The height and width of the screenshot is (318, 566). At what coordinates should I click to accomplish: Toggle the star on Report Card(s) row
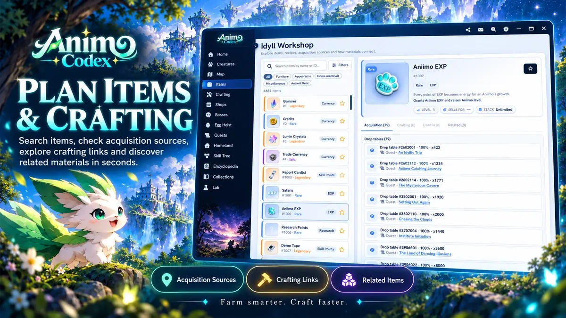point(342,175)
